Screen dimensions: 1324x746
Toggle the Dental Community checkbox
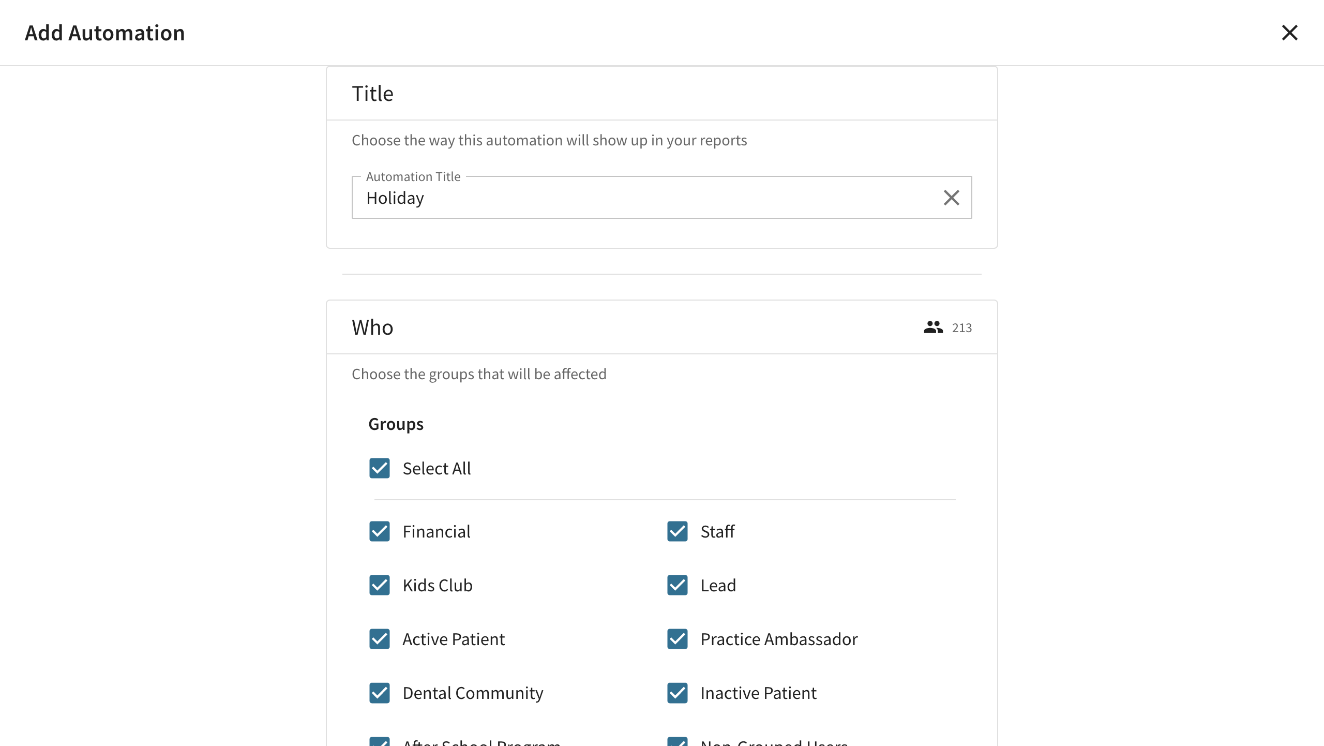click(380, 693)
